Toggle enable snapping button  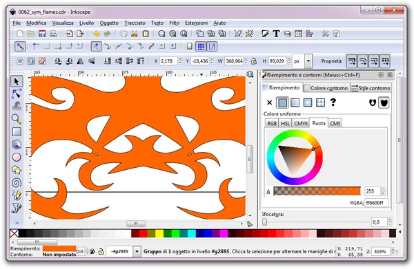click(x=20, y=47)
